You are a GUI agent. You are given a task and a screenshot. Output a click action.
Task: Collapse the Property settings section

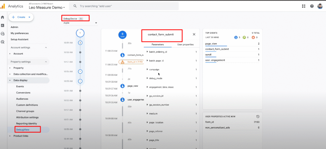tap(46, 62)
